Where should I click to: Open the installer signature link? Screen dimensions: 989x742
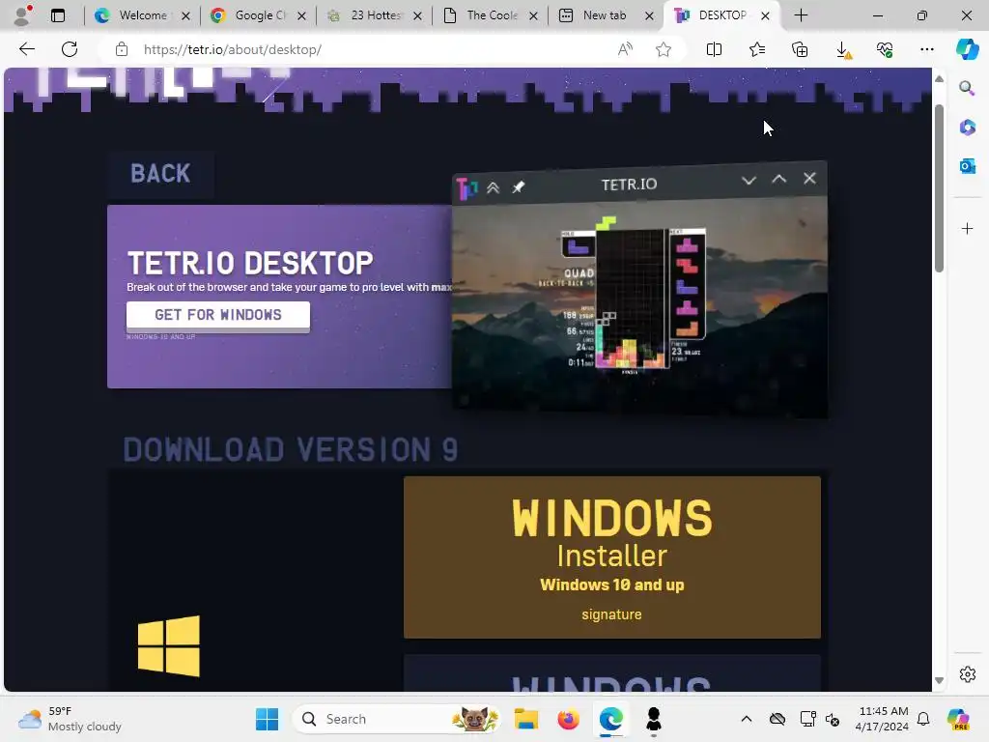(x=611, y=614)
